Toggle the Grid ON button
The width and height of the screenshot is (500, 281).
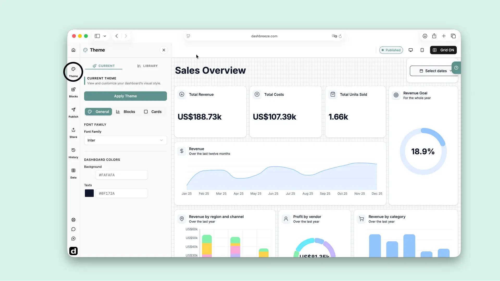(443, 50)
